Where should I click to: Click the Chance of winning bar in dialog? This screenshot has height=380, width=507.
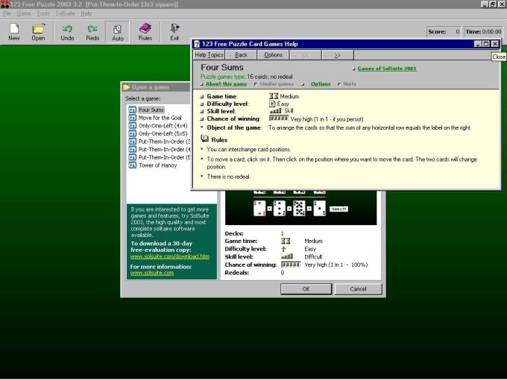click(x=290, y=265)
